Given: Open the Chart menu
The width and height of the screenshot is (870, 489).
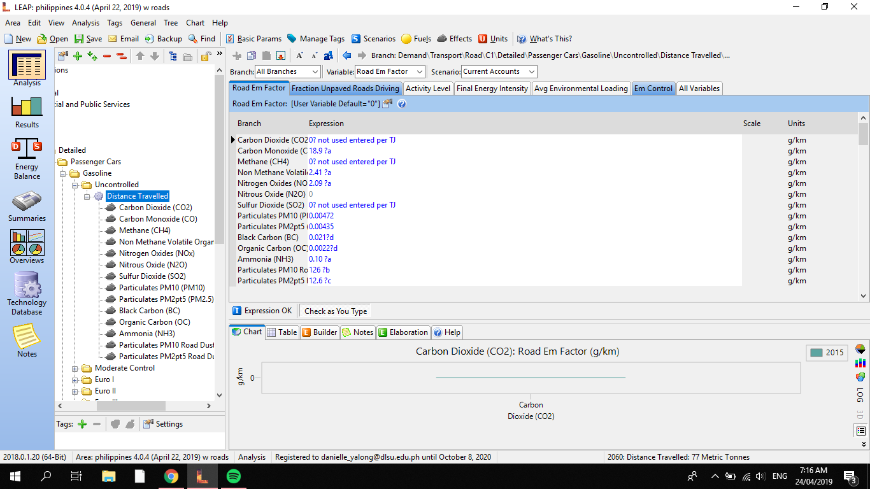Looking at the screenshot, I should coord(196,23).
